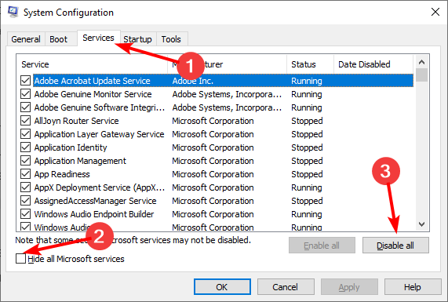Click Stopped status of AllJoyn Router Service

point(307,121)
